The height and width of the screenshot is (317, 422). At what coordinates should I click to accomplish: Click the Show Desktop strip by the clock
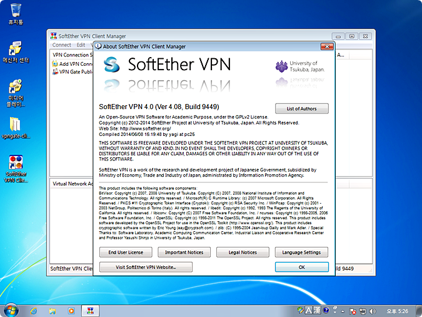pos(419,311)
